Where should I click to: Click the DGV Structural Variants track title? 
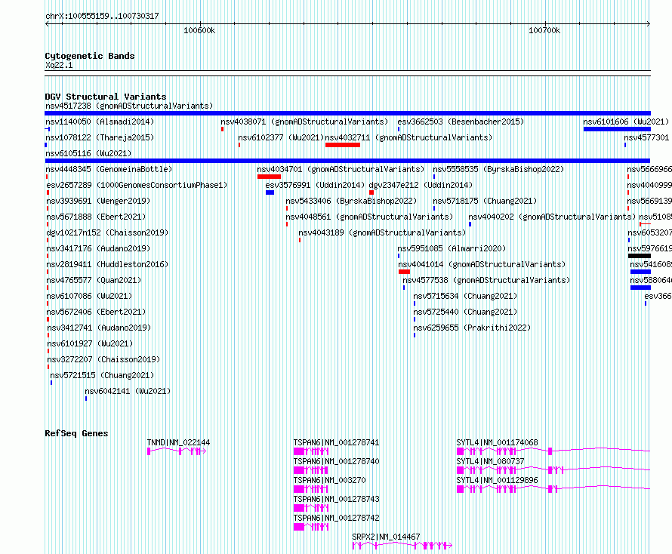[106, 97]
